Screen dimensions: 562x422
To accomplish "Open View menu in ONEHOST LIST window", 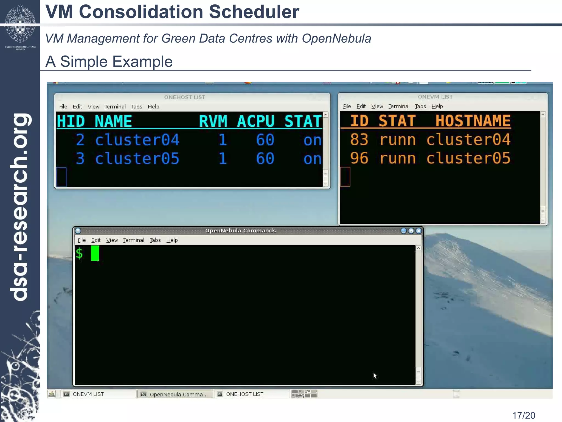I will pyautogui.click(x=93, y=107).
